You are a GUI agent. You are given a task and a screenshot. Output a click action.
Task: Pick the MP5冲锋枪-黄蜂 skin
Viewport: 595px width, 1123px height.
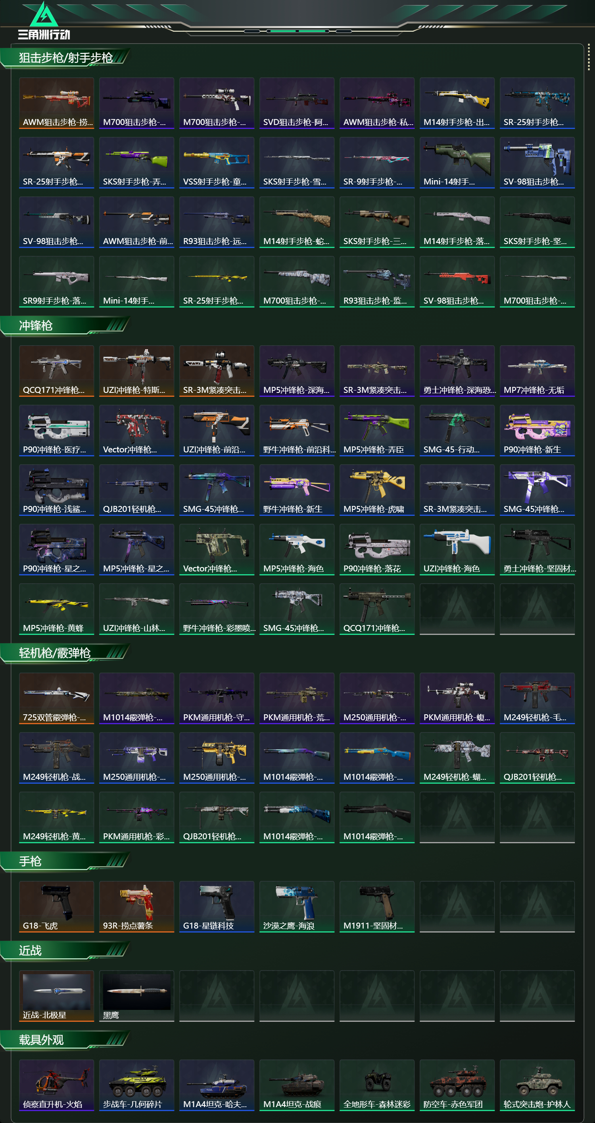pyautogui.click(x=56, y=610)
